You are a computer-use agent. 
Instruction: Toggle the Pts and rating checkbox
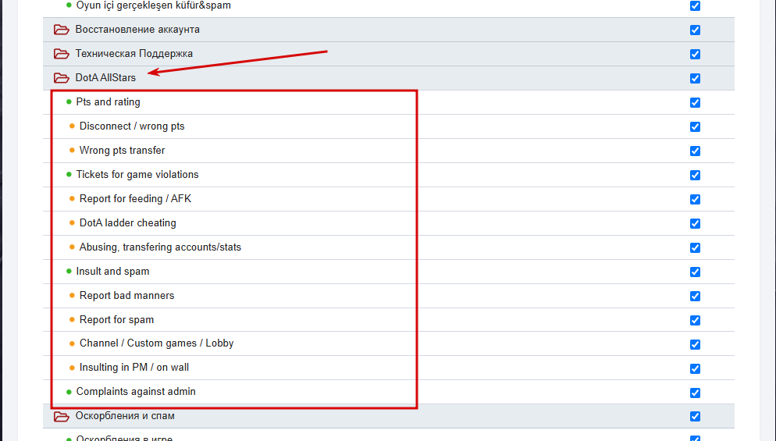695,102
